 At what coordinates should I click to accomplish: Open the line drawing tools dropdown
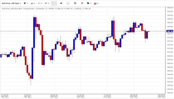[40, 3]
